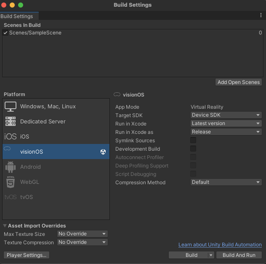Click the Compression Method label
The width and height of the screenshot is (266, 264).
pyautogui.click(x=140, y=183)
